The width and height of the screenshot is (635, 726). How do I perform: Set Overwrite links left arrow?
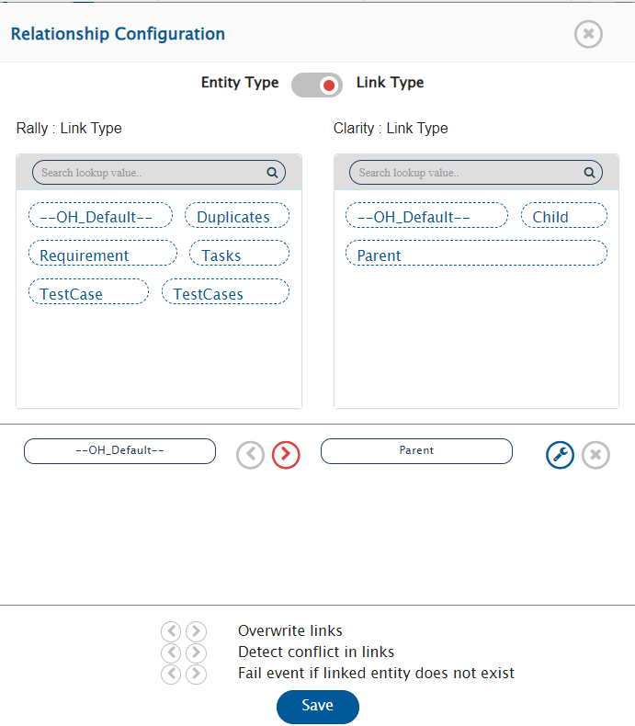coord(171,631)
